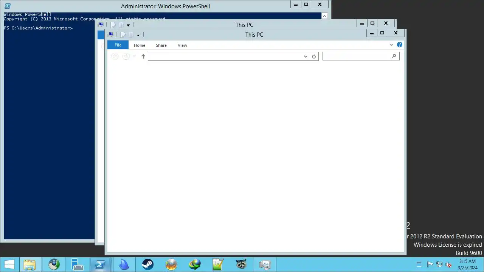Click the Back navigation arrow in Explorer

tap(115, 56)
